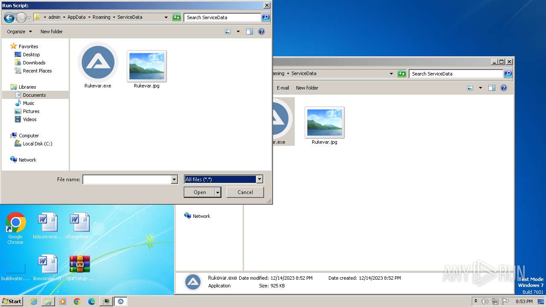Open view options dropdown arrow in background Explorer
This screenshot has width=546, height=307.
(480, 88)
